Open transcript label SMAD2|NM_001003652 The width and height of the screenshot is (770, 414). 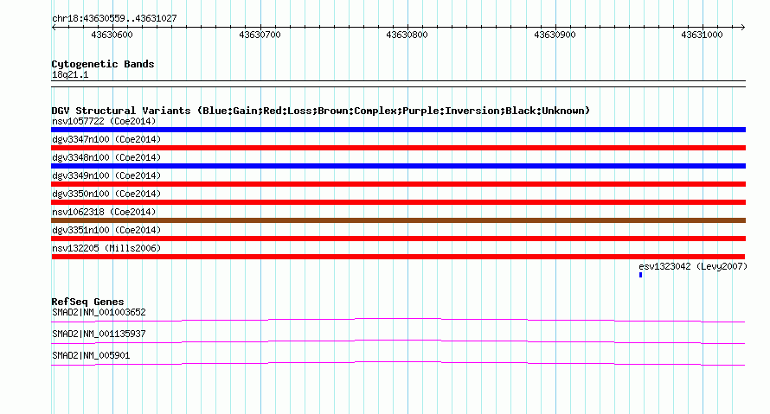point(99,313)
